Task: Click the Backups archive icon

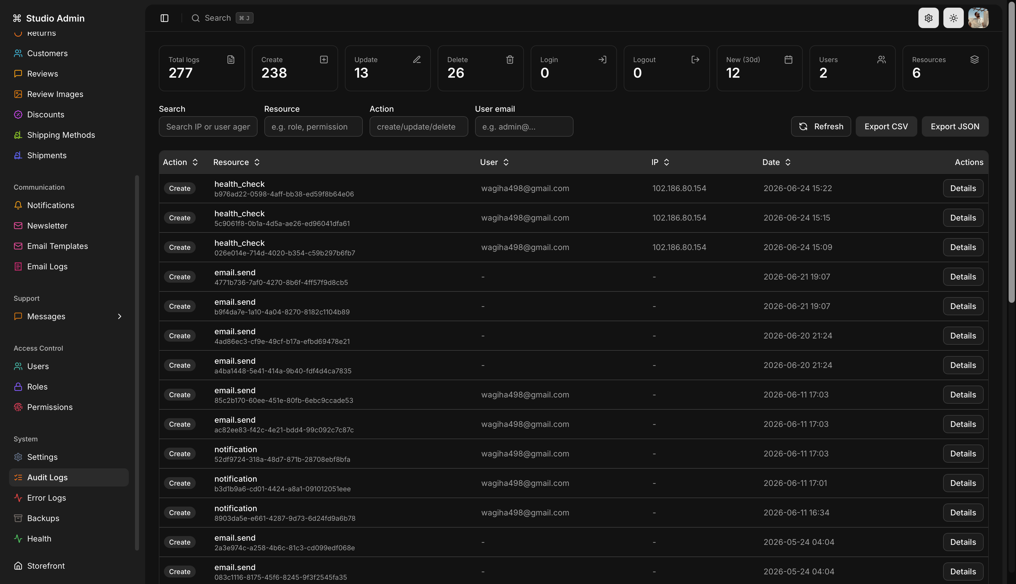Action: point(18,518)
